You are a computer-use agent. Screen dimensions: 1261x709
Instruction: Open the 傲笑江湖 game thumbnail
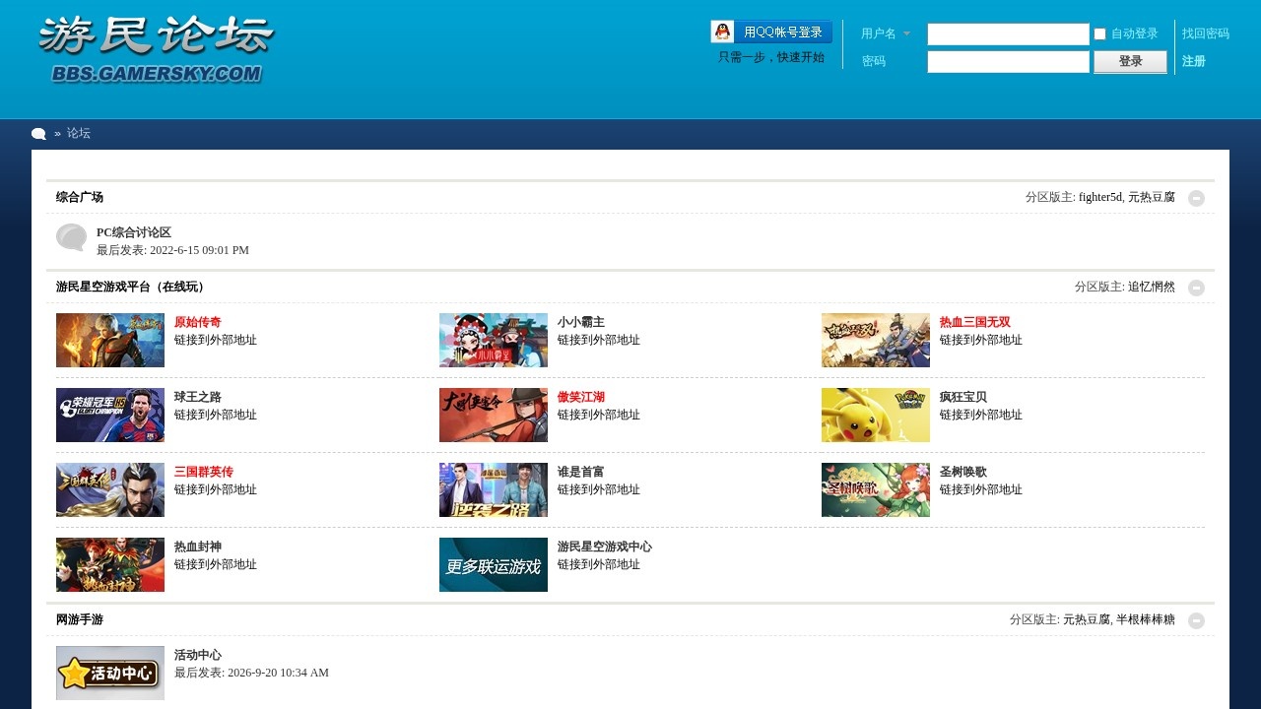point(494,415)
